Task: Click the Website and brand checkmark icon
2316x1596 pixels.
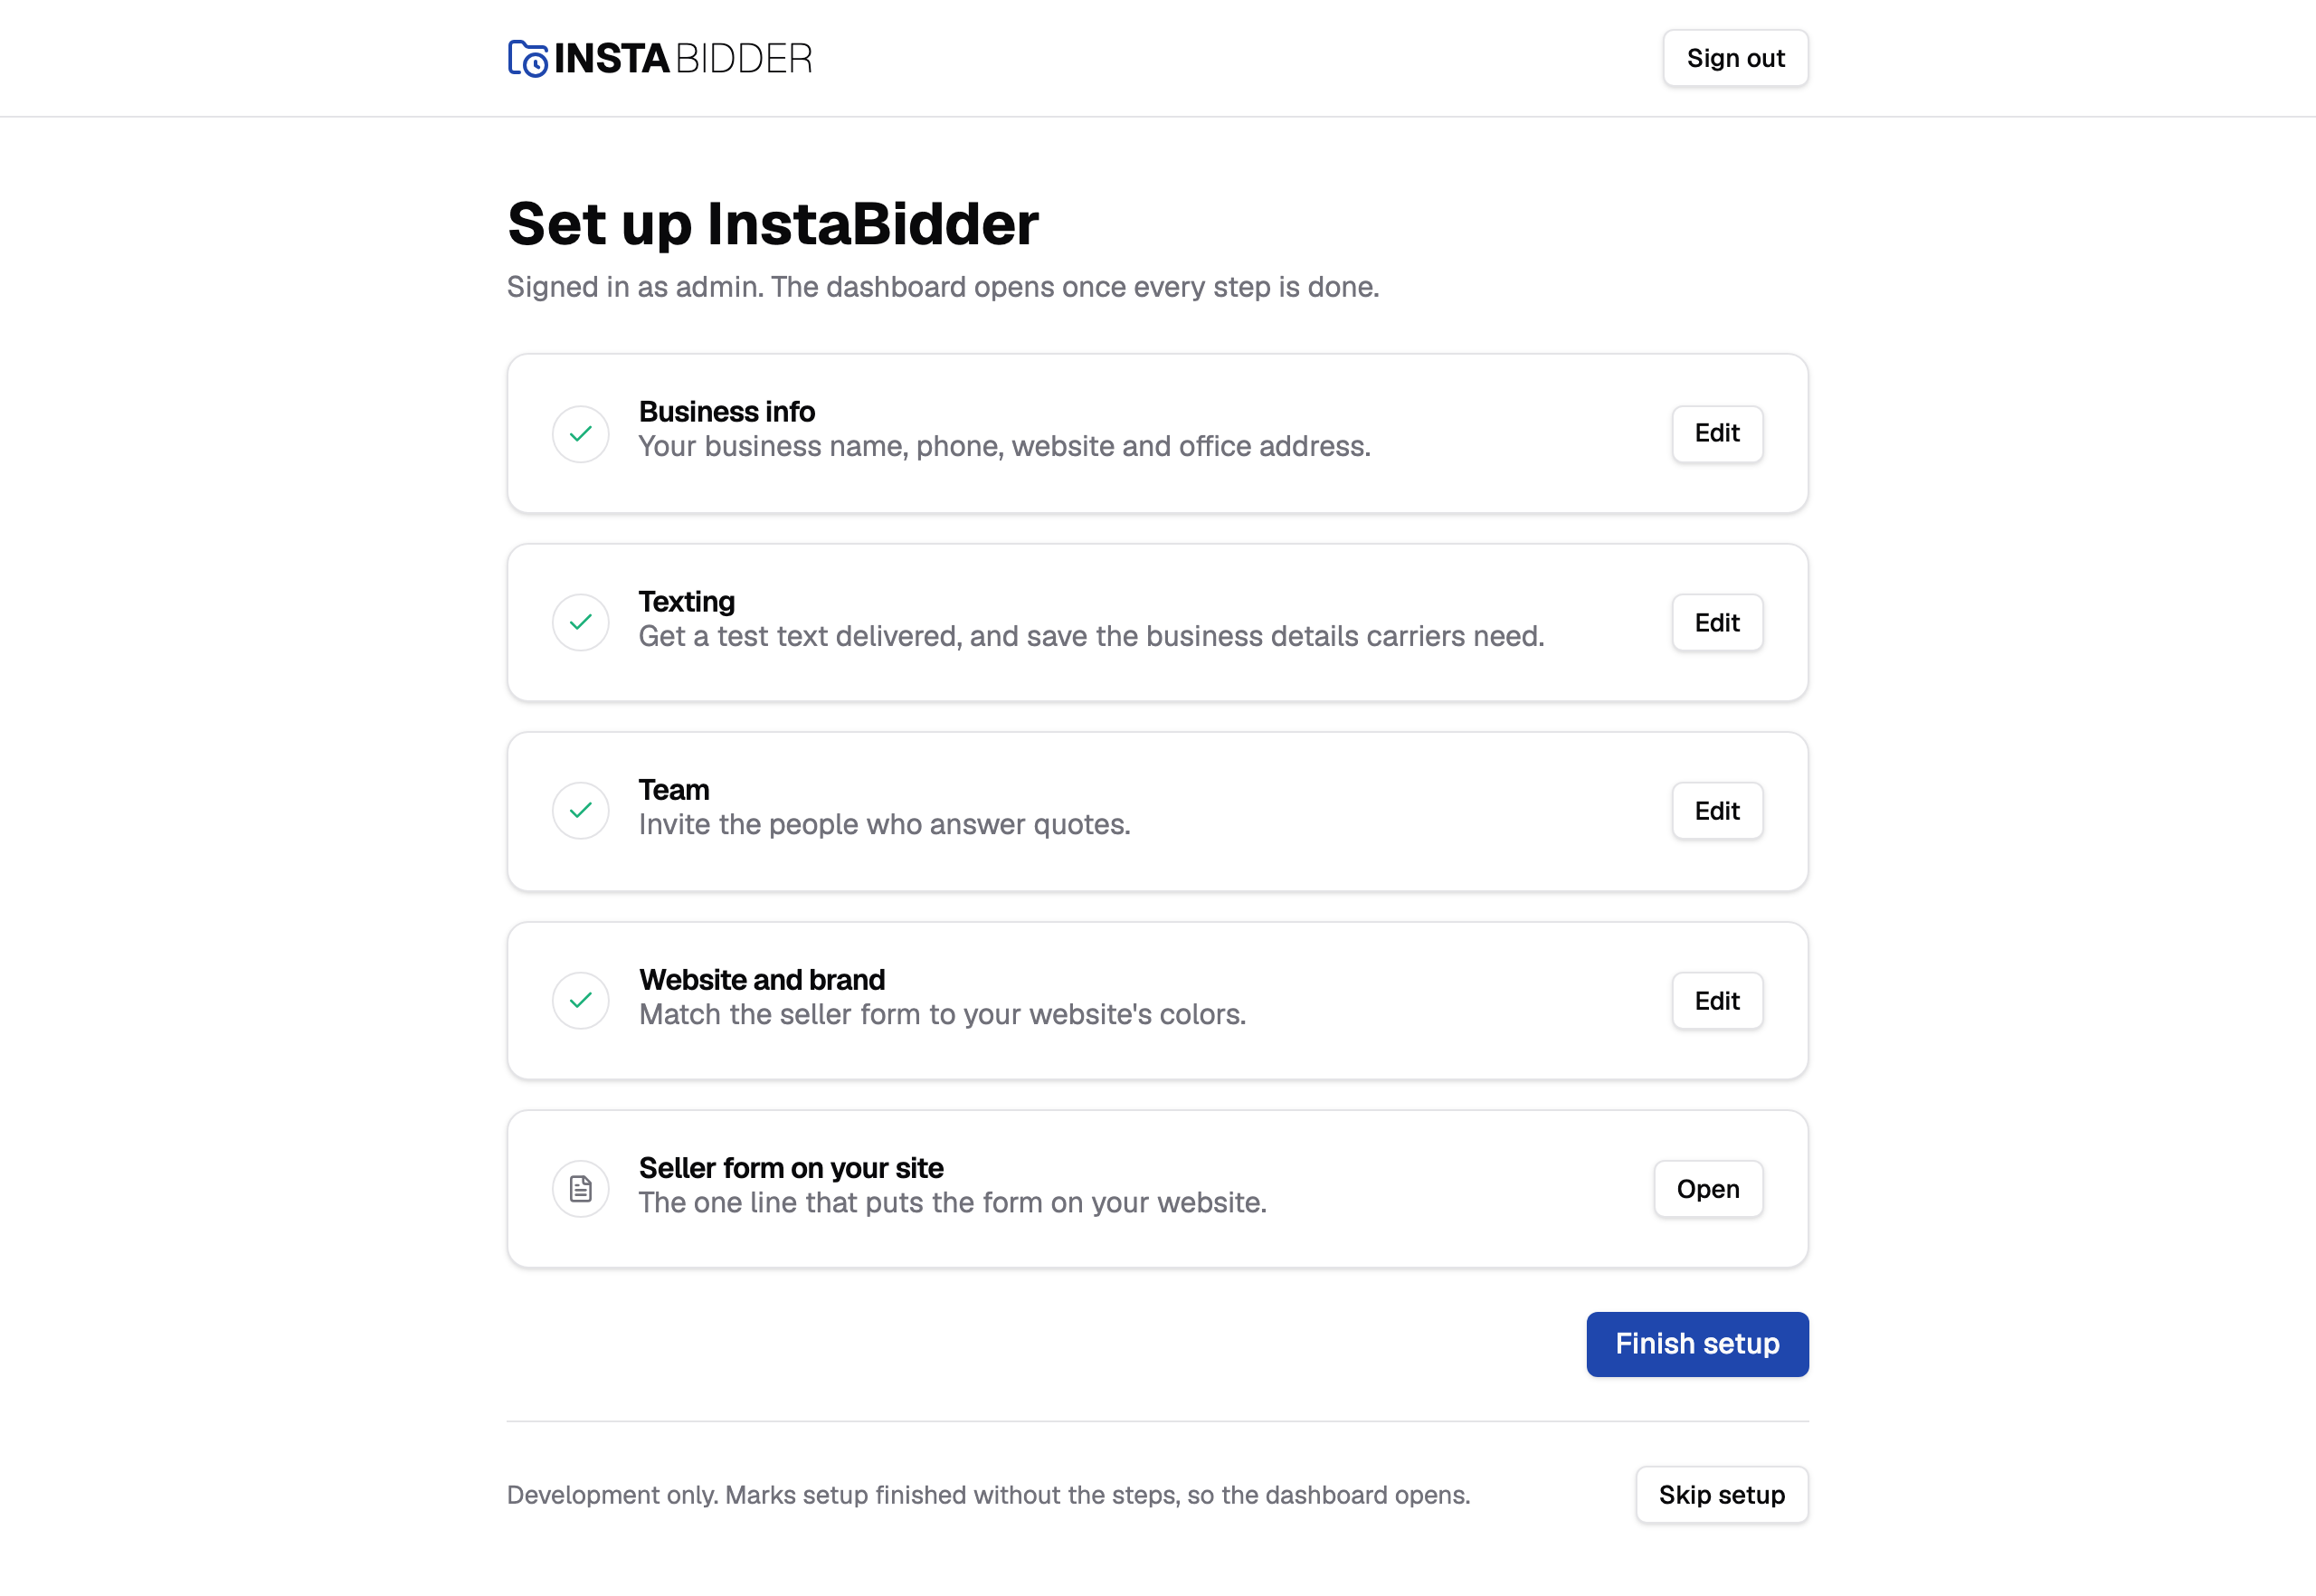Action: [581, 1001]
